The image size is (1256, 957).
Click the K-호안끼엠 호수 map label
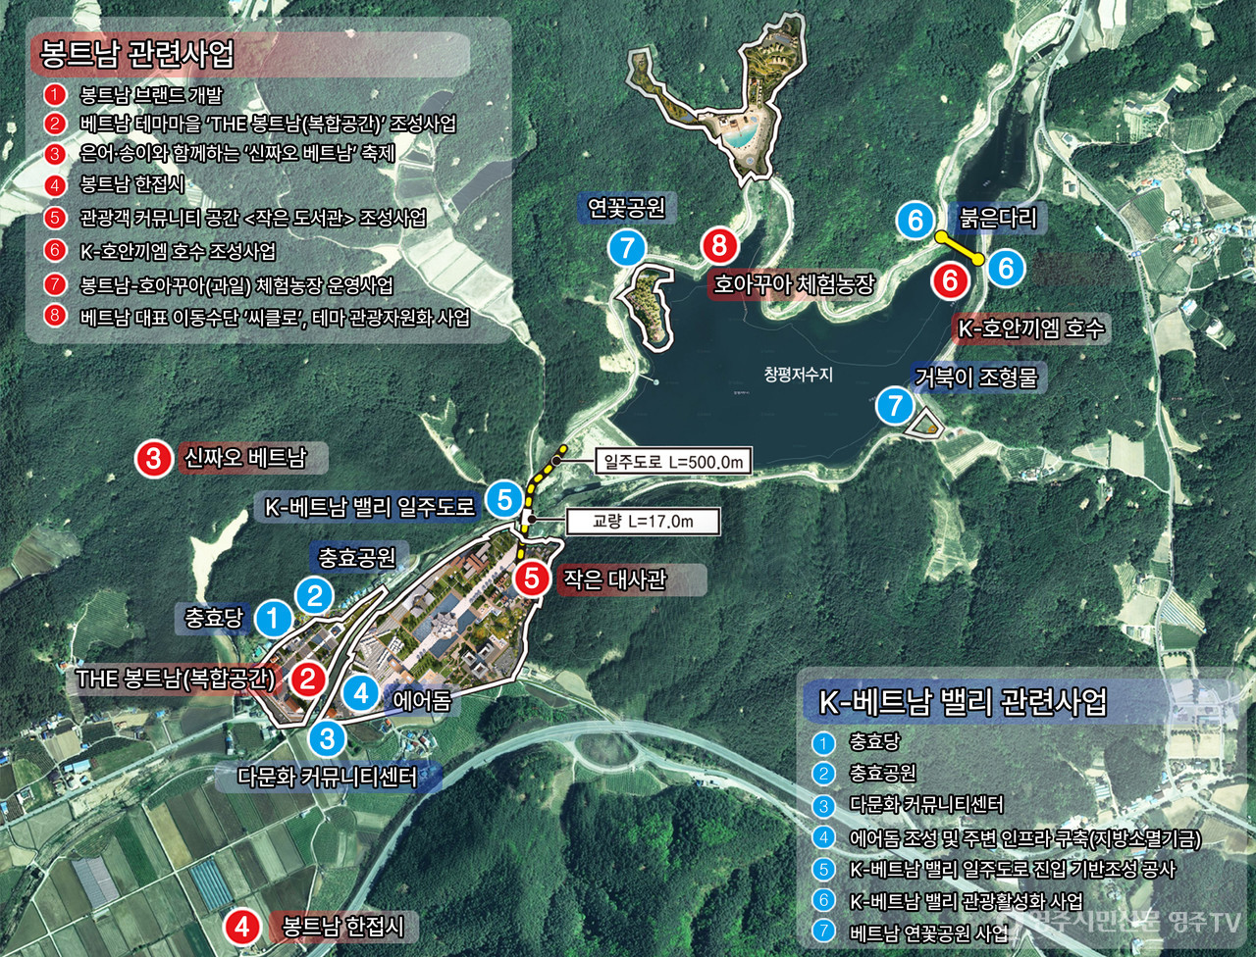tap(1030, 328)
